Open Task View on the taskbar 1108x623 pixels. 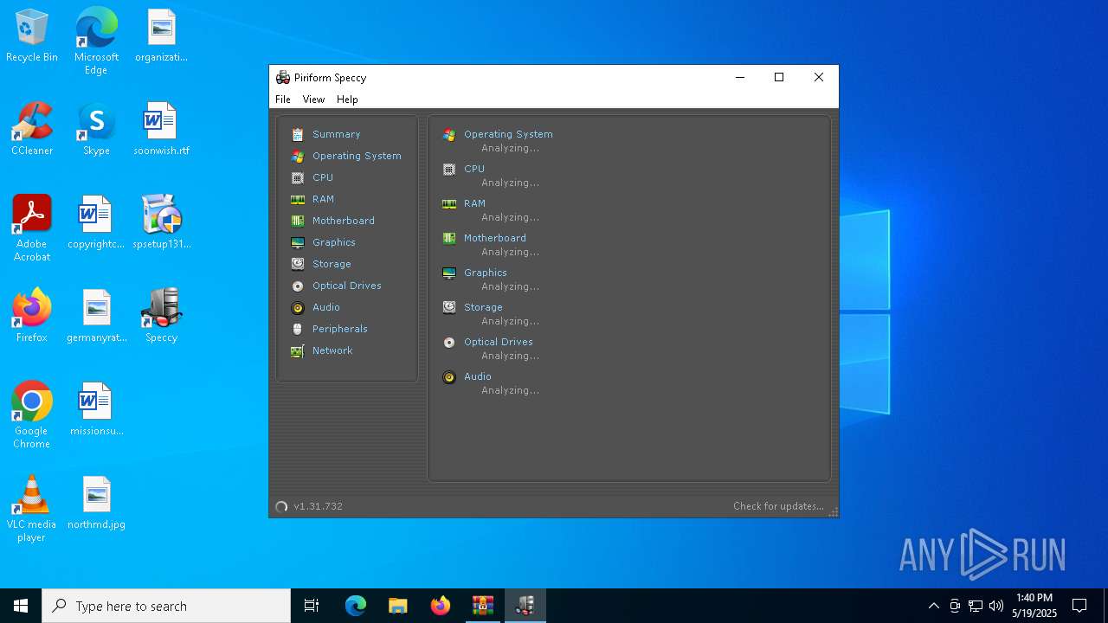point(312,606)
